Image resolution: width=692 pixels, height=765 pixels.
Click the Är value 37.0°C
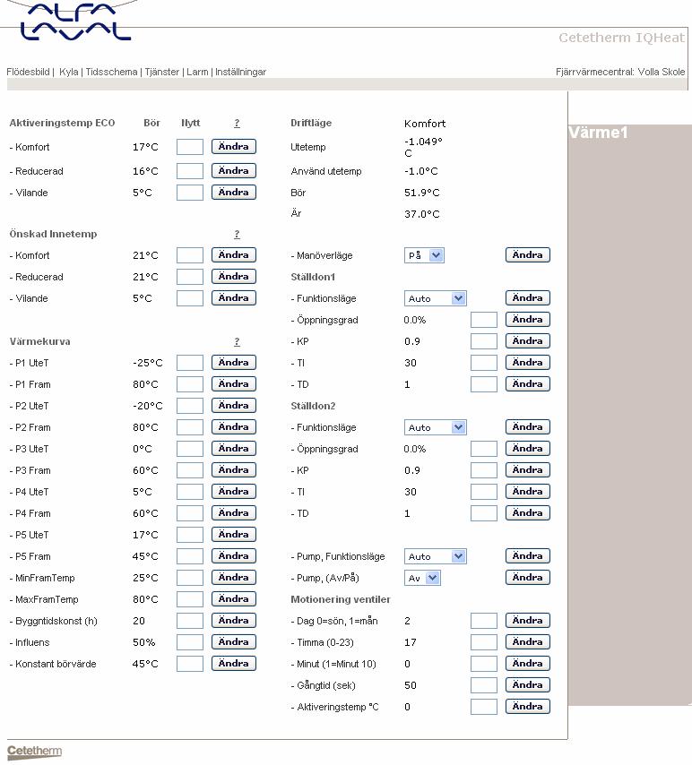(422, 214)
